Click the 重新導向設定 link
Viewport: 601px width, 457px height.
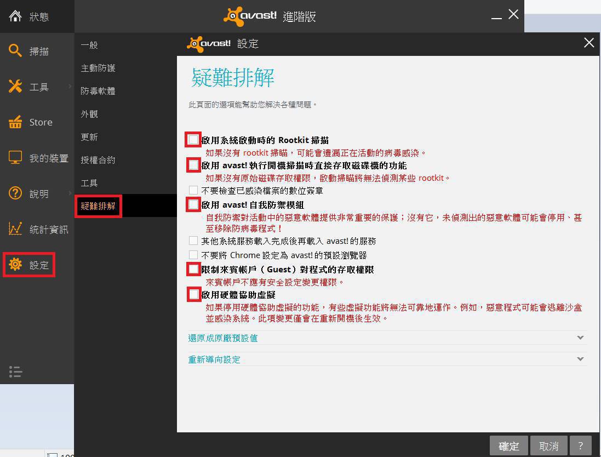[214, 359]
